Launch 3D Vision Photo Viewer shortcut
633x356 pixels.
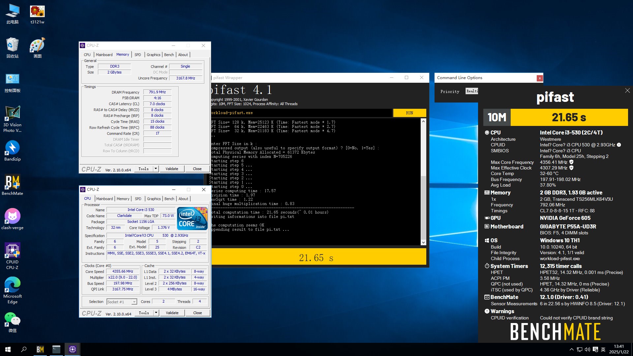coord(13,119)
